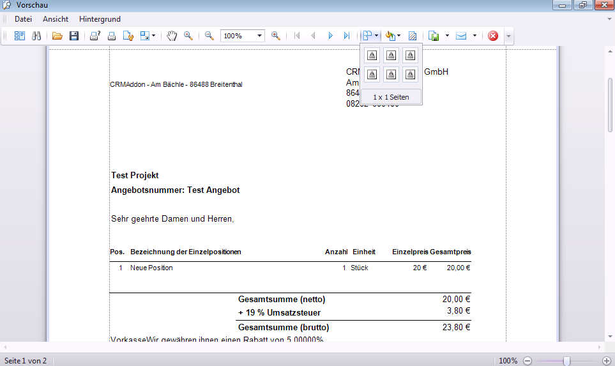Open the toolbar options overflow arrow

click(x=509, y=36)
